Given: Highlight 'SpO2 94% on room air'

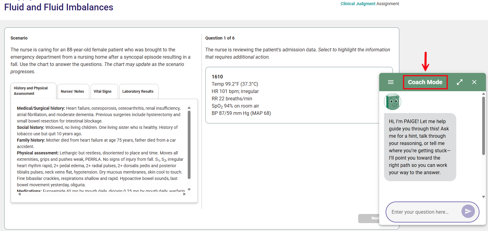Looking at the screenshot, I should coord(235,106).
